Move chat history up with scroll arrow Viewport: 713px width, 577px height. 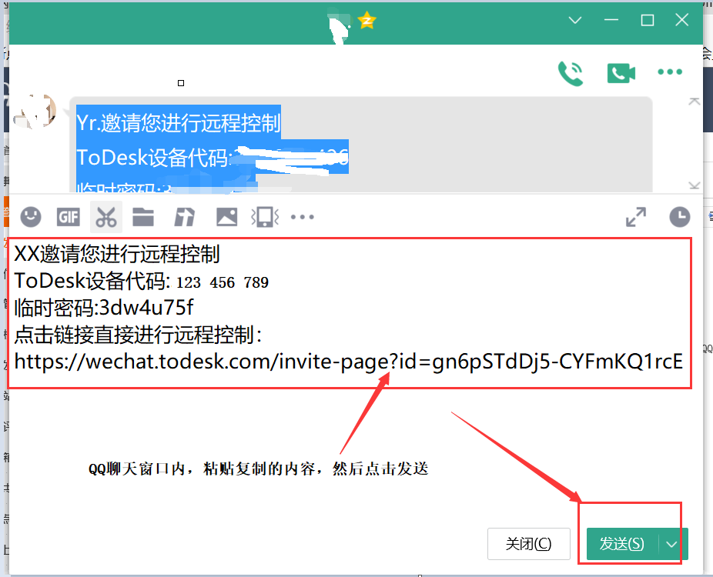tap(694, 102)
